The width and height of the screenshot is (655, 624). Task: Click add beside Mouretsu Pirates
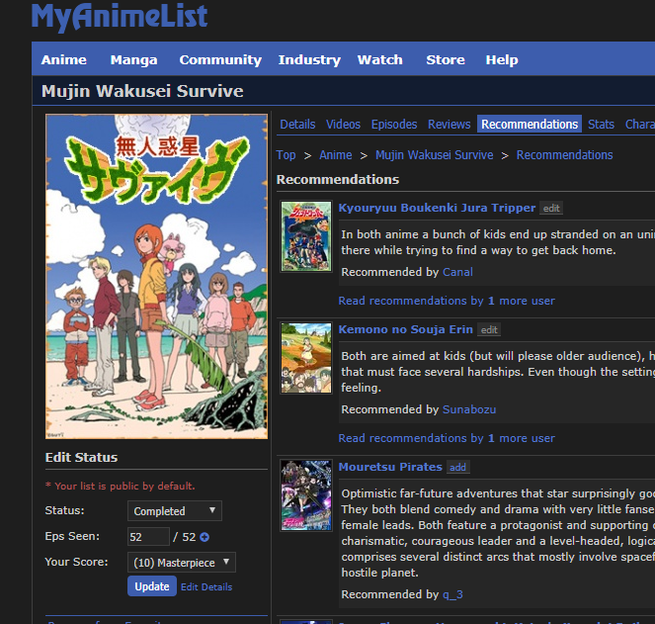click(457, 468)
